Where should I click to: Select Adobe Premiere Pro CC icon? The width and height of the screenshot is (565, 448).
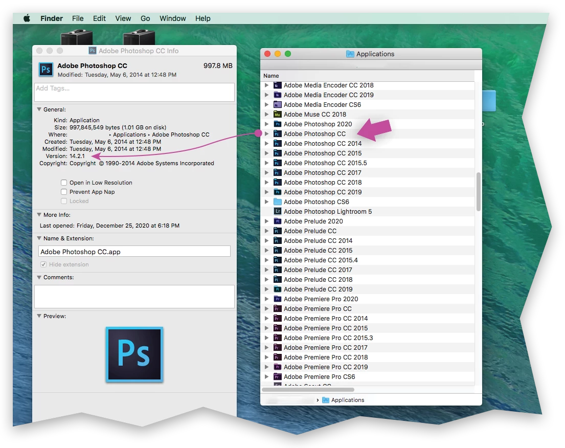click(278, 308)
